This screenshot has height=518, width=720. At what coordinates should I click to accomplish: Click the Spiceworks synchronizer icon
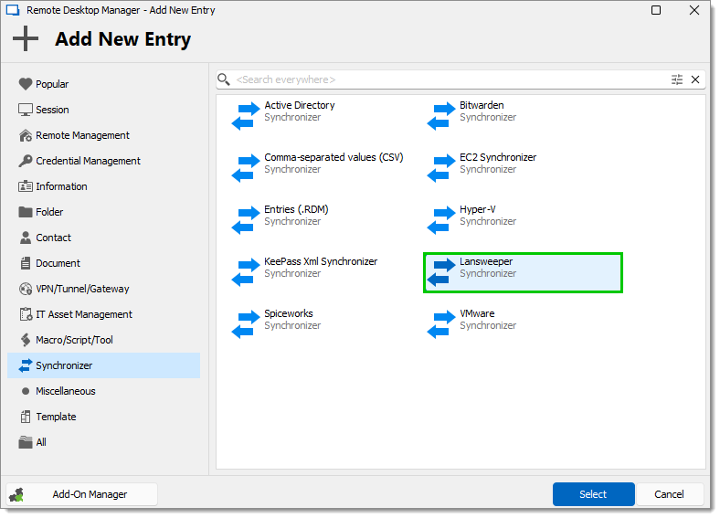click(246, 324)
